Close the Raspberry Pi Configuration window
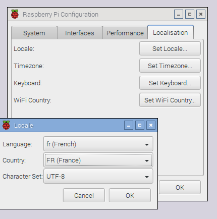The width and height of the screenshot is (217, 219). tap(201, 14)
